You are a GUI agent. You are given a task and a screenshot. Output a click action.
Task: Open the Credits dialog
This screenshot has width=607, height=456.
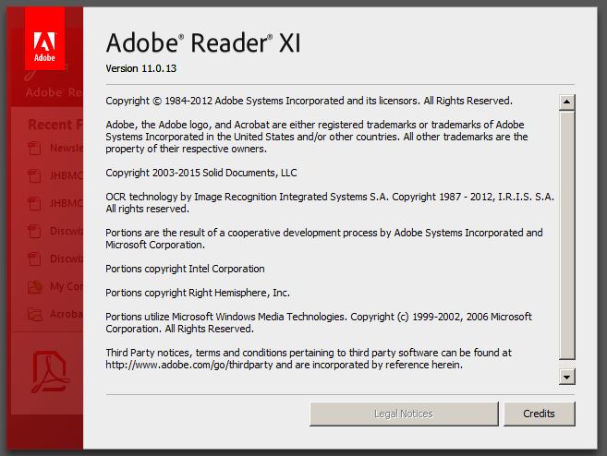pyautogui.click(x=539, y=414)
